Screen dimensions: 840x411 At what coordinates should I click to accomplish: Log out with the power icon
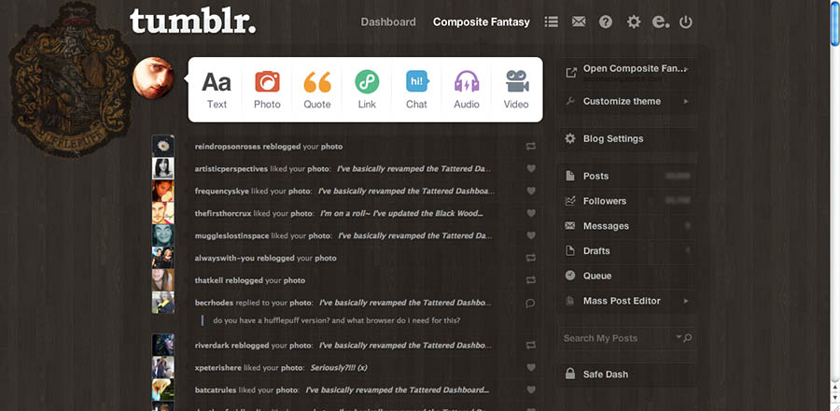pyautogui.click(x=686, y=22)
